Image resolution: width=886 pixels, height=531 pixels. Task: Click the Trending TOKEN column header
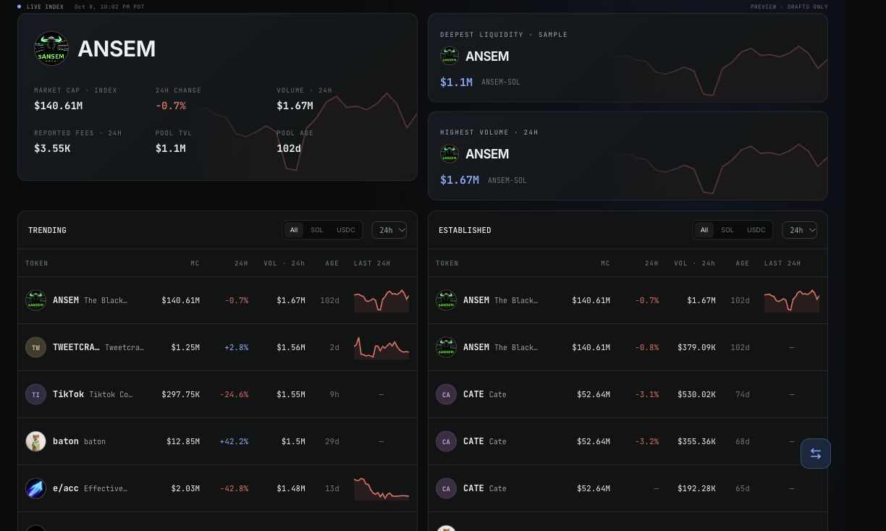point(37,263)
